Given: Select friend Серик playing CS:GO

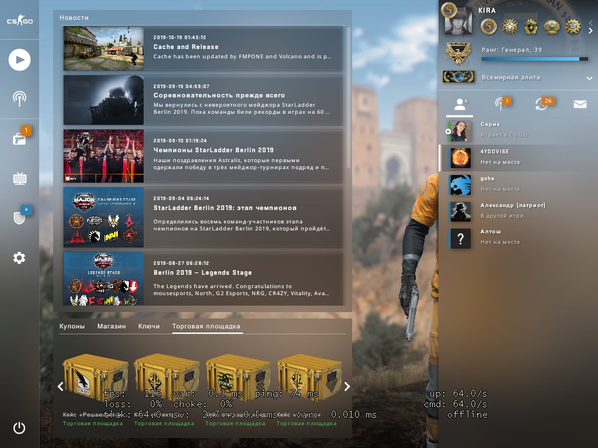Looking at the screenshot, I should pyautogui.click(x=519, y=131).
